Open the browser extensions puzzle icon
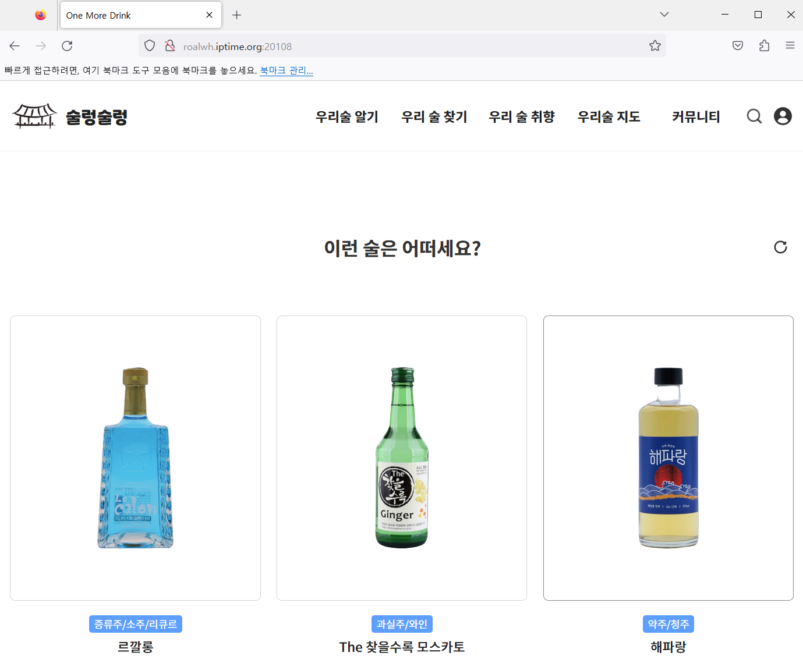 pyautogui.click(x=764, y=46)
